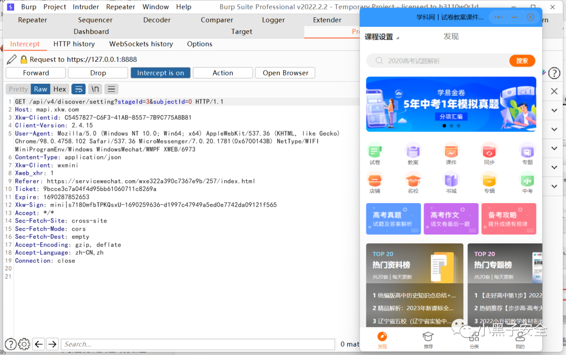Open the Intruder menu
The image size is (566, 355).
(x=85, y=7)
